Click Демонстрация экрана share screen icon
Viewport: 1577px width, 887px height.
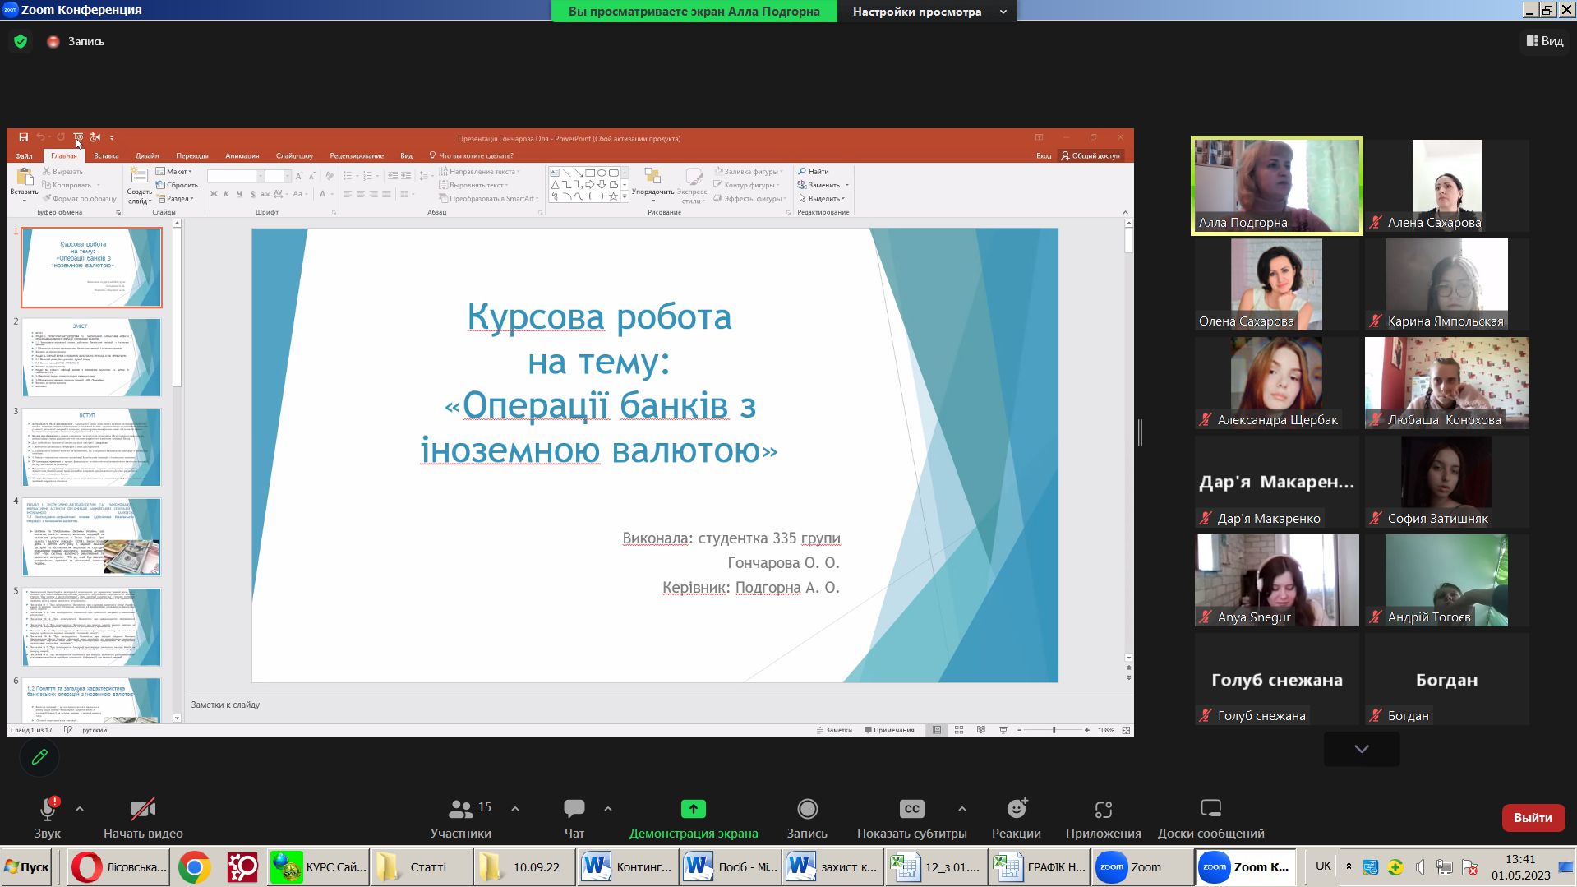[x=694, y=809]
